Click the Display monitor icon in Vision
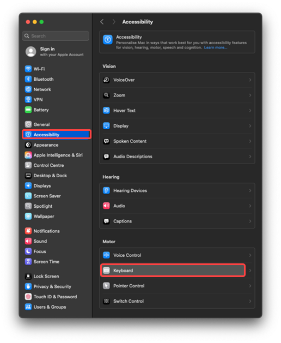This screenshot has height=343, width=281. [x=106, y=126]
